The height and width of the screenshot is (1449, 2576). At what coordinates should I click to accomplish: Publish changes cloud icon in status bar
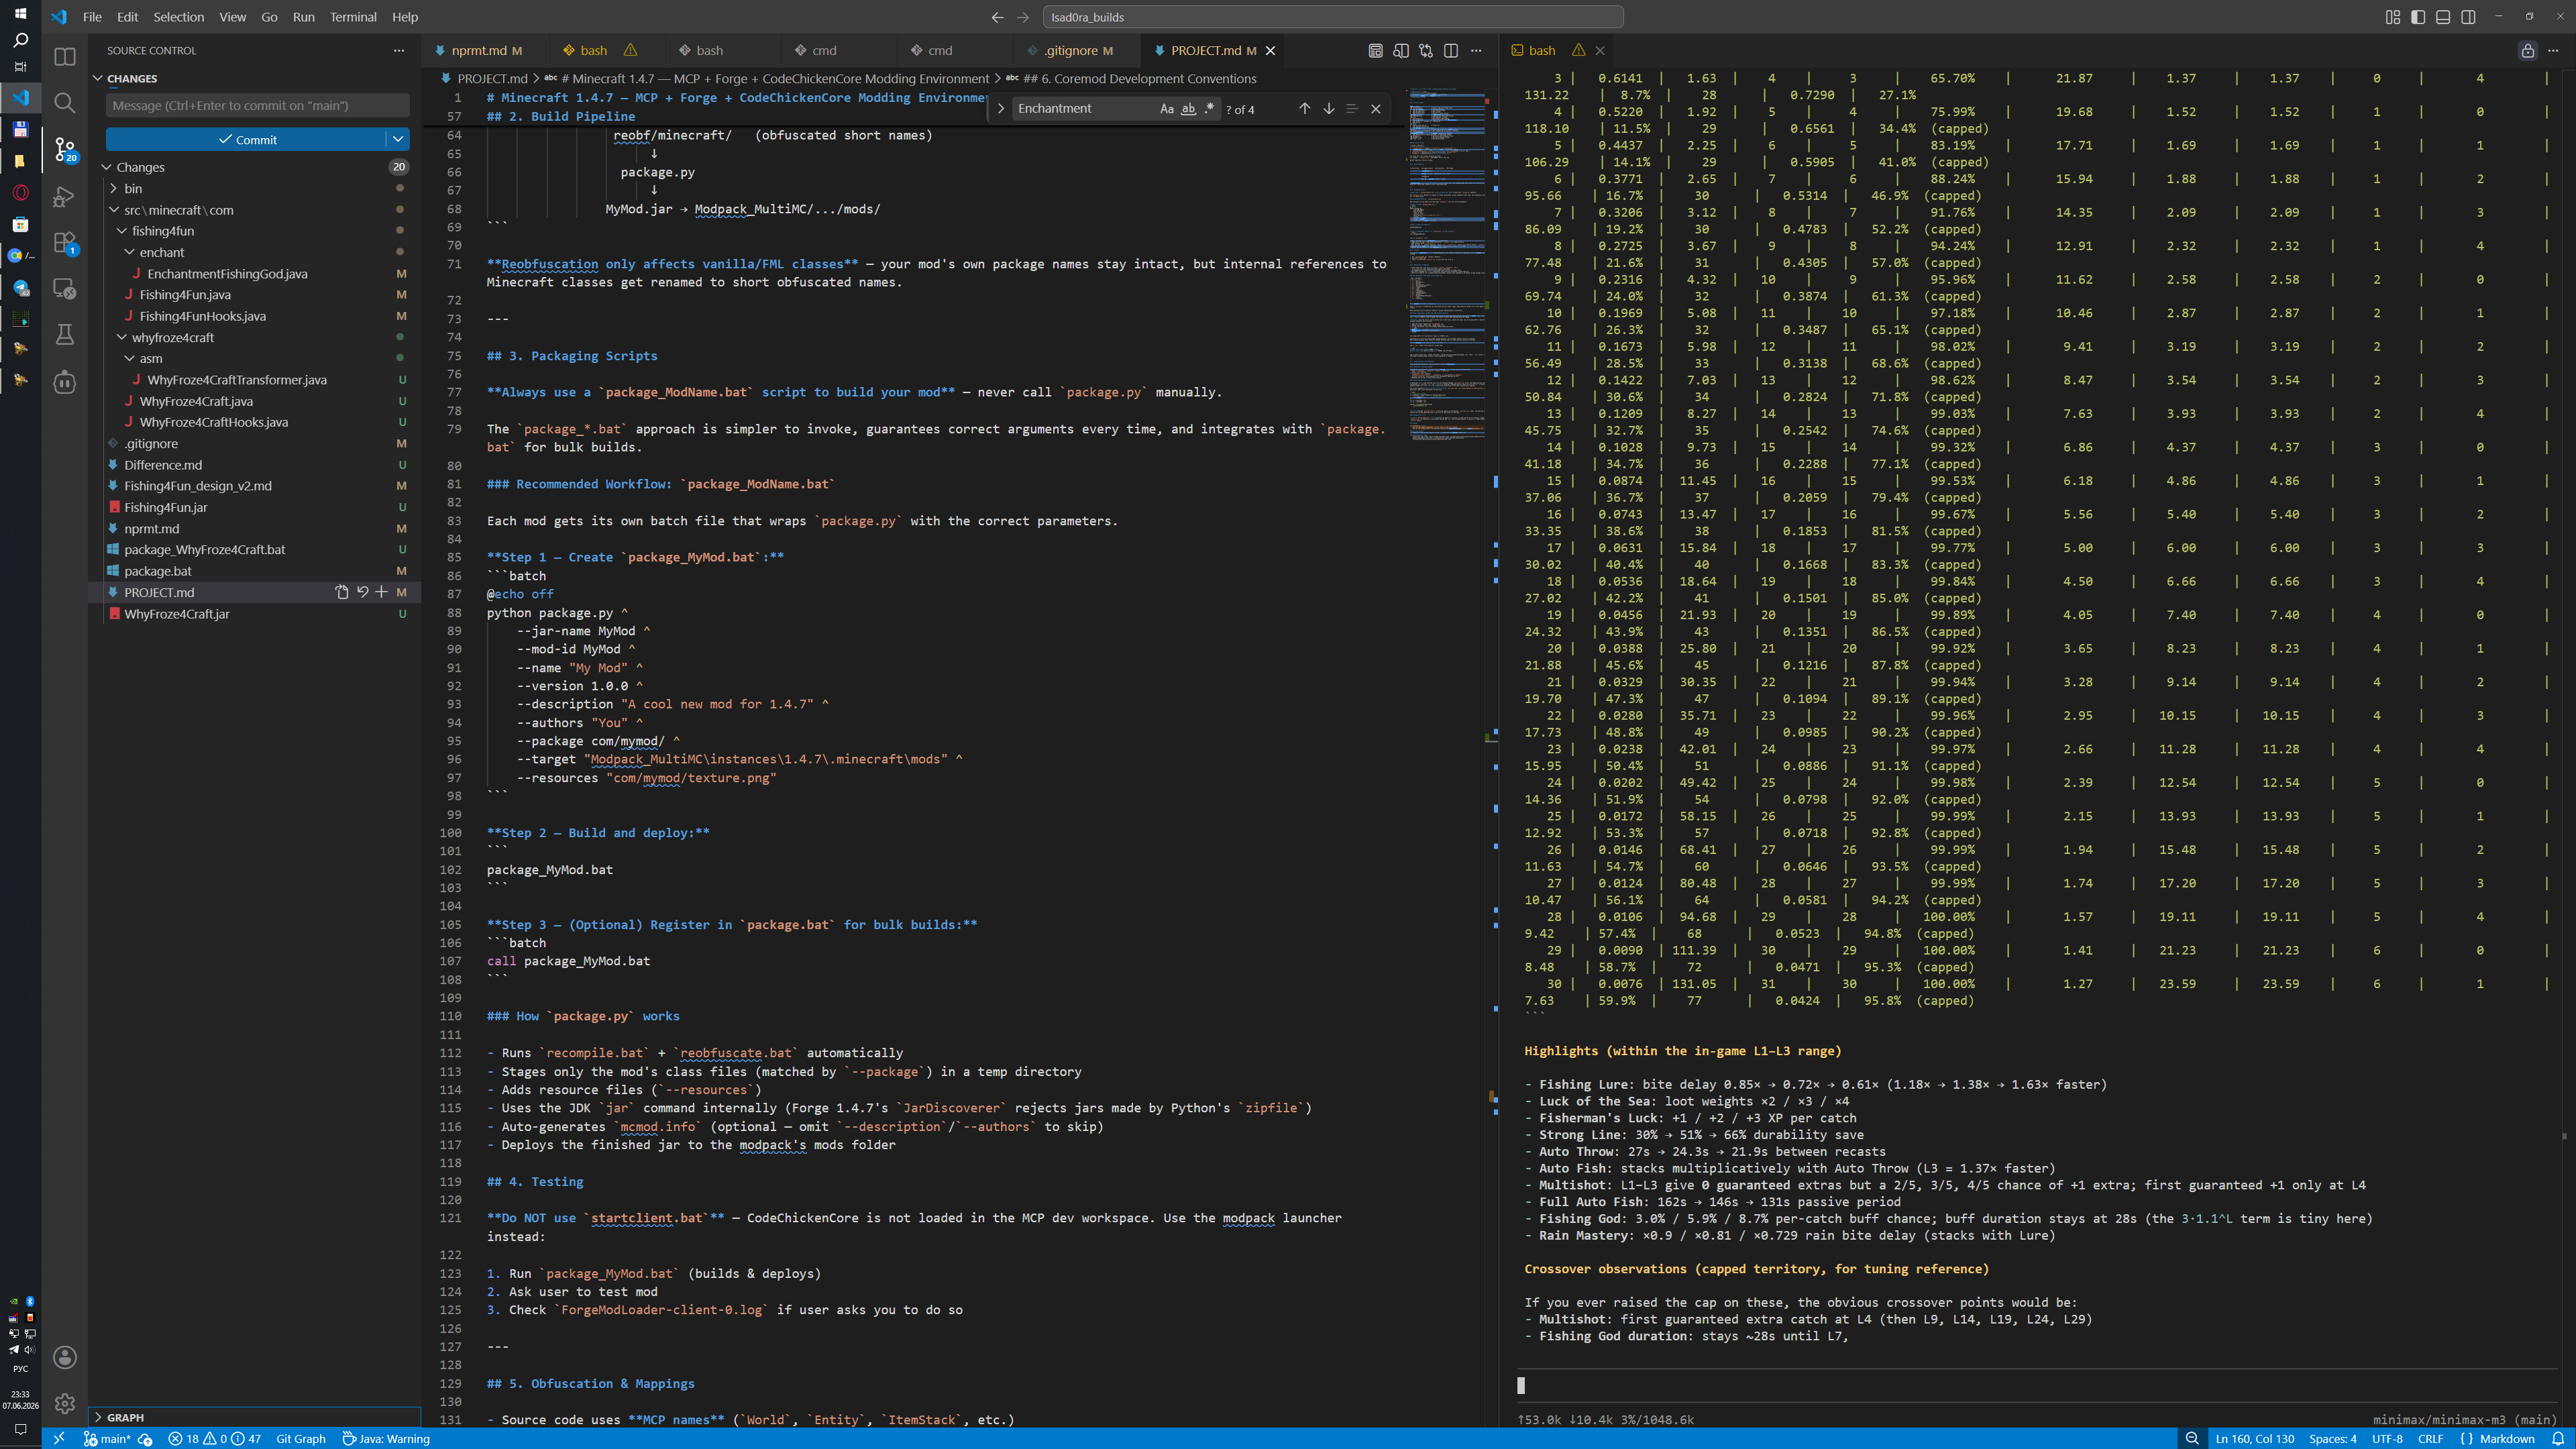pyautogui.click(x=145, y=1439)
